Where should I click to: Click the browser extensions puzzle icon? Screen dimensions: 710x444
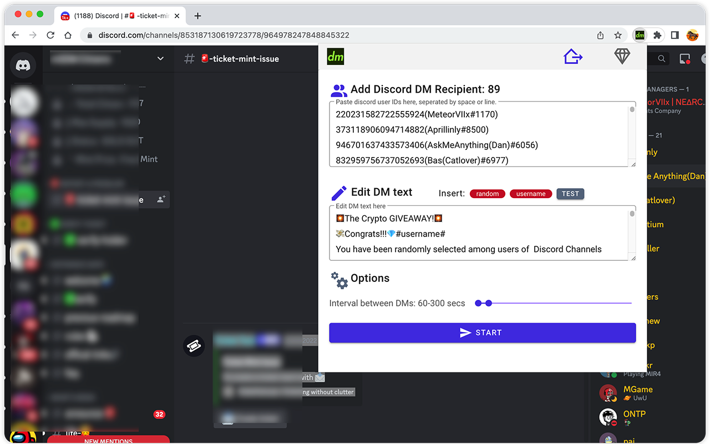(657, 34)
